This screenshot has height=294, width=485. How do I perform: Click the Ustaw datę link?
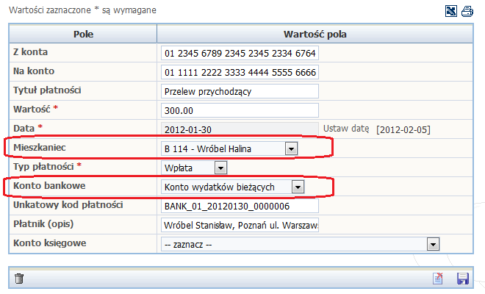pyautogui.click(x=346, y=129)
